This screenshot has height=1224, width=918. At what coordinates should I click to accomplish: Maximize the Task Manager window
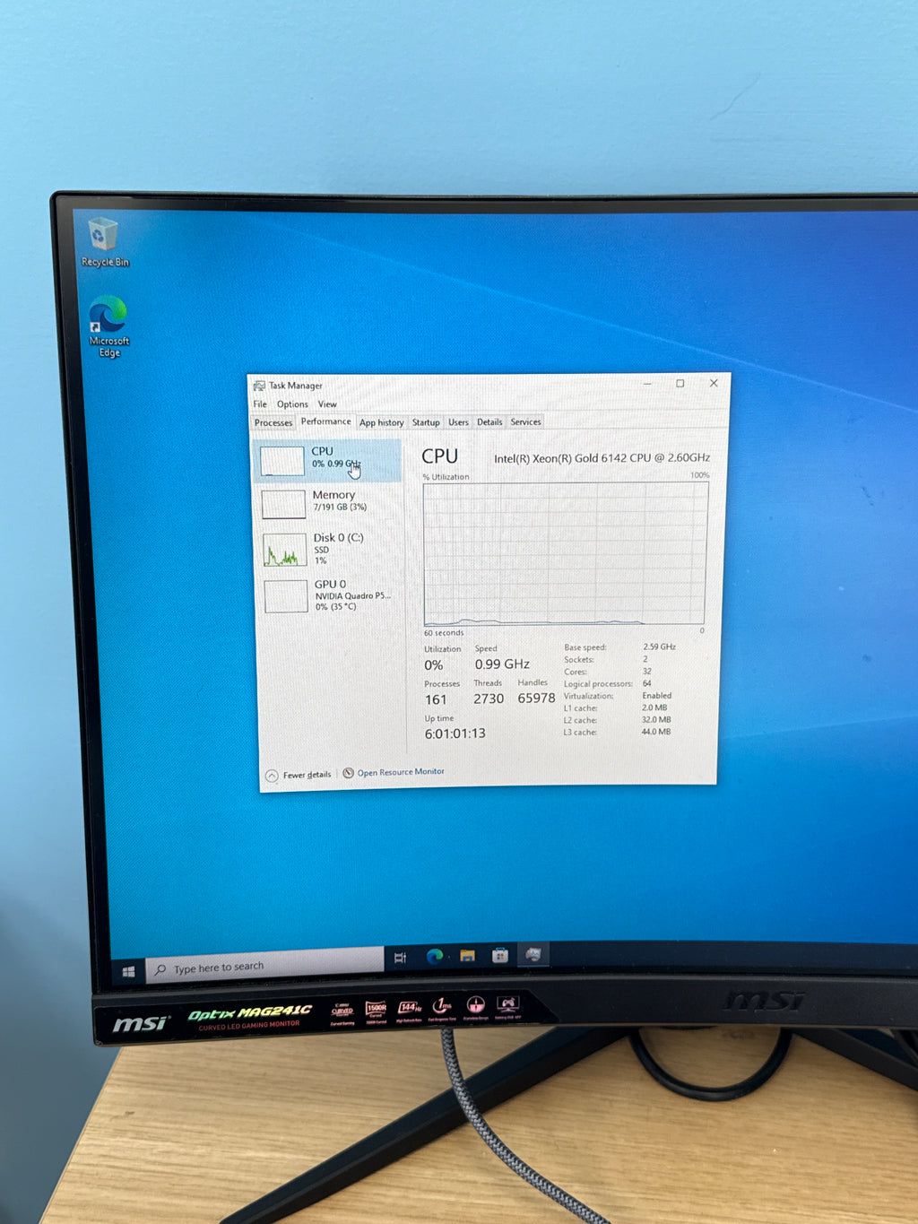point(680,384)
